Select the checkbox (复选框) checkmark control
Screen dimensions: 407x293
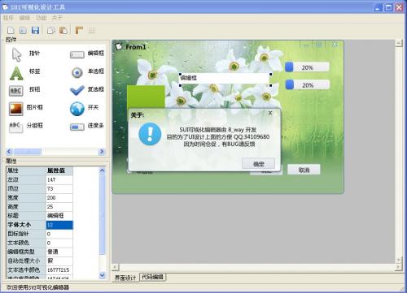(77, 90)
